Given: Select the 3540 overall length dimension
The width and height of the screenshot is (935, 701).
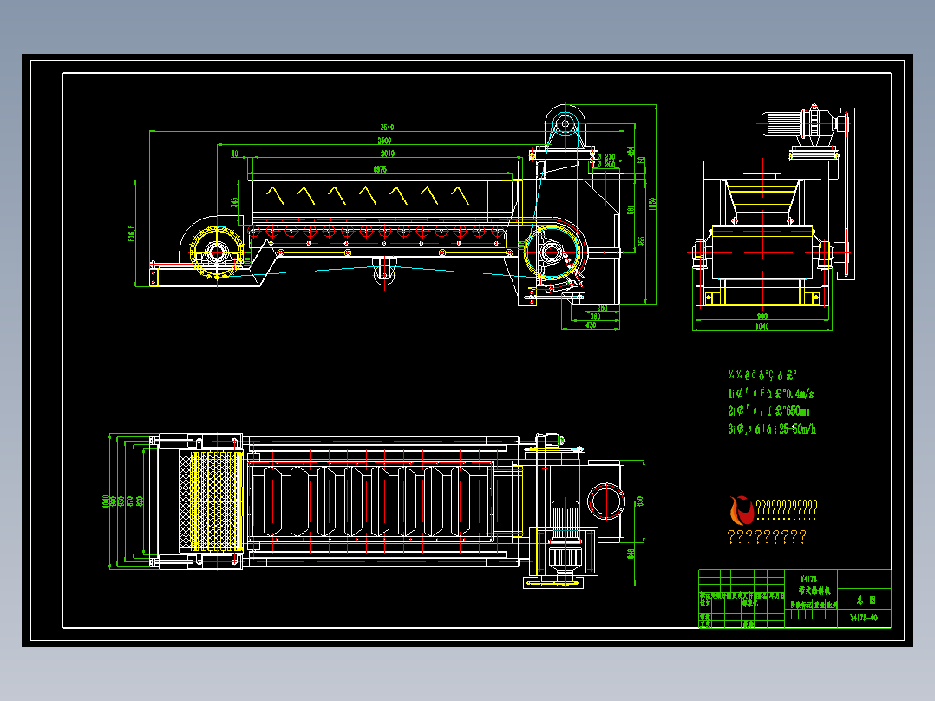Looking at the screenshot, I should click(x=387, y=127).
